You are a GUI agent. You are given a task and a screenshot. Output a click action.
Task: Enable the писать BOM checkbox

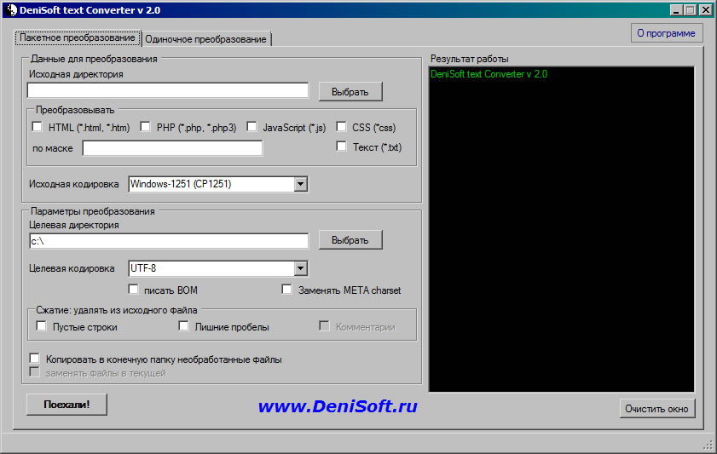tap(133, 290)
